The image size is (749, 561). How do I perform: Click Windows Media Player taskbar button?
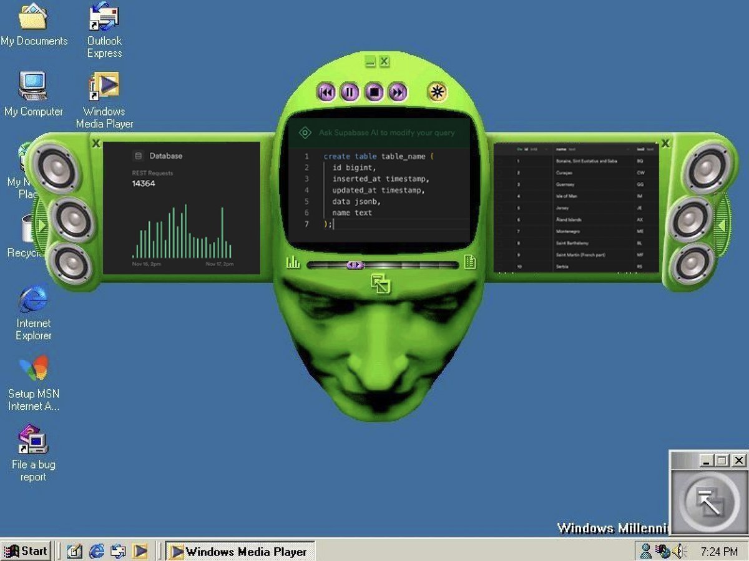(240, 551)
